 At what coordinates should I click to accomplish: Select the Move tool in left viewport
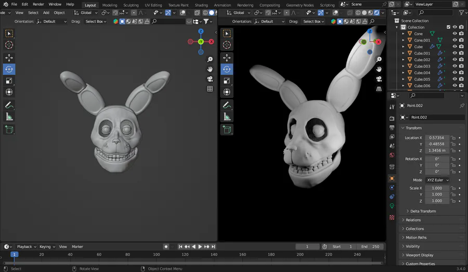(x=9, y=58)
